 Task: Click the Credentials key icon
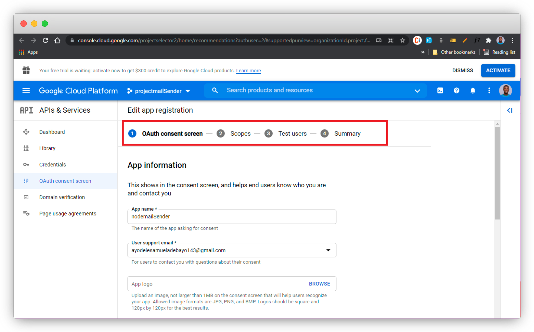tap(26, 165)
